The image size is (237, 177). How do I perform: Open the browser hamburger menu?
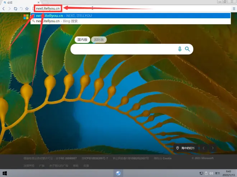233,8
